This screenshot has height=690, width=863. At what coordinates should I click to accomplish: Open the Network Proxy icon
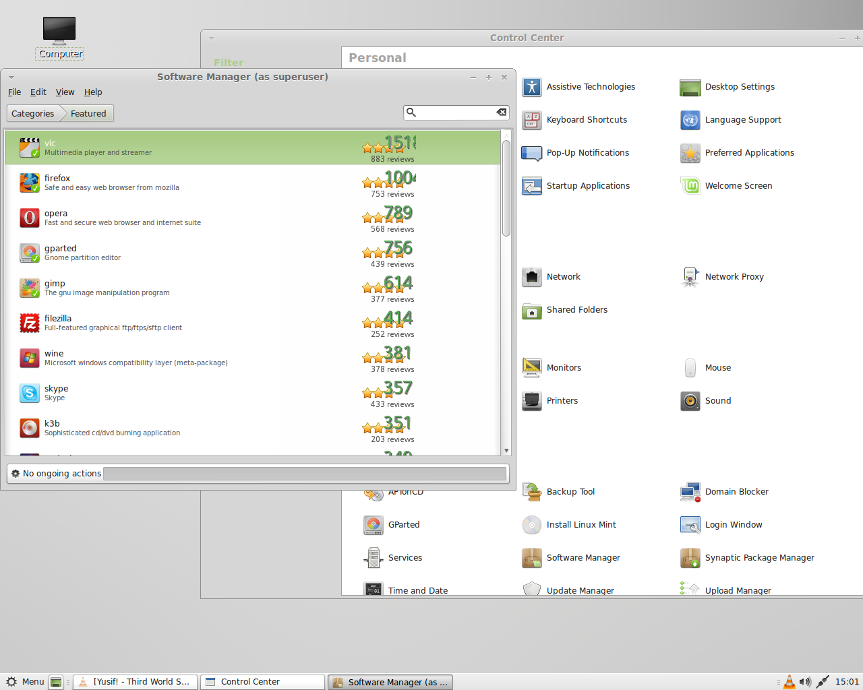690,277
